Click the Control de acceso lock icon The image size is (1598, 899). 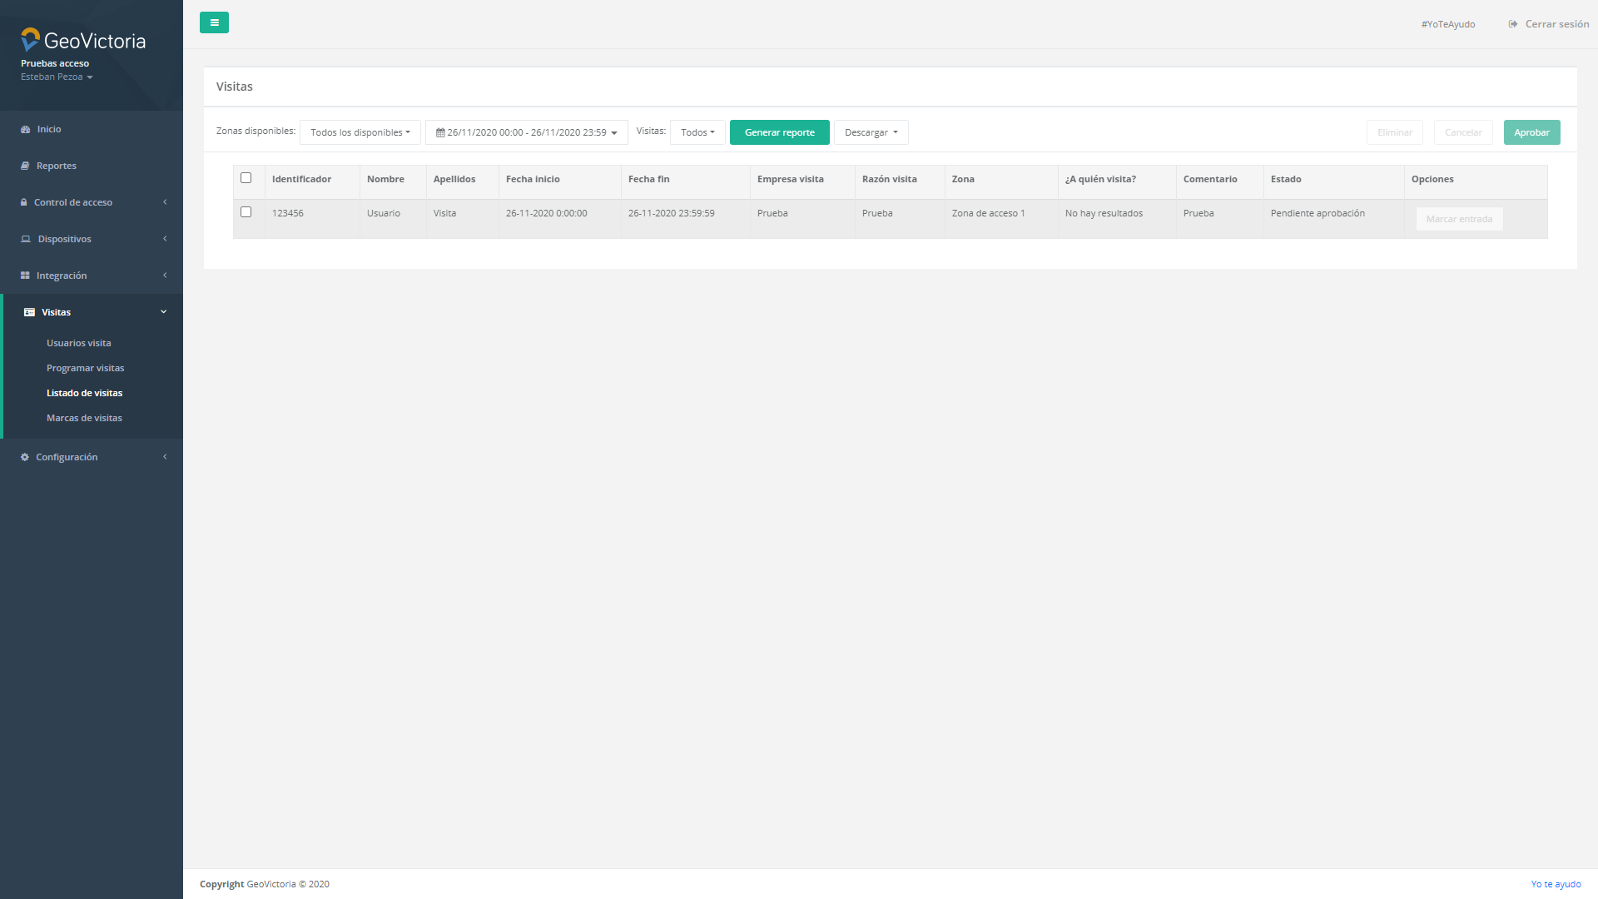[24, 202]
